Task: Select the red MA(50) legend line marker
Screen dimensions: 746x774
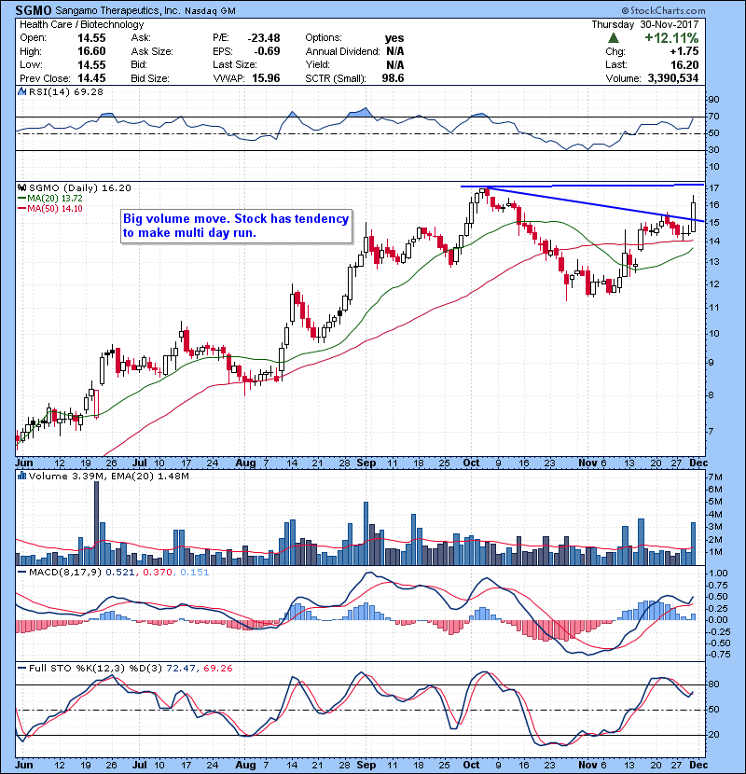Action: [x=21, y=208]
